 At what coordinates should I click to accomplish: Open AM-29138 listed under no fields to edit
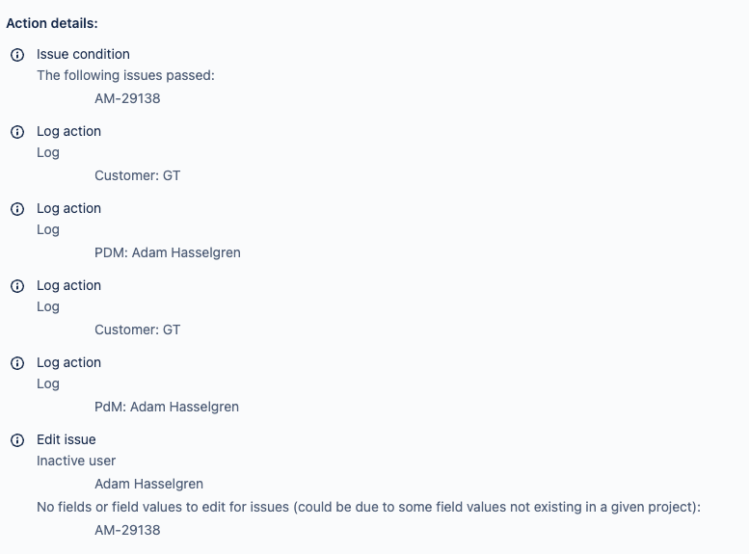coord(127,530)
